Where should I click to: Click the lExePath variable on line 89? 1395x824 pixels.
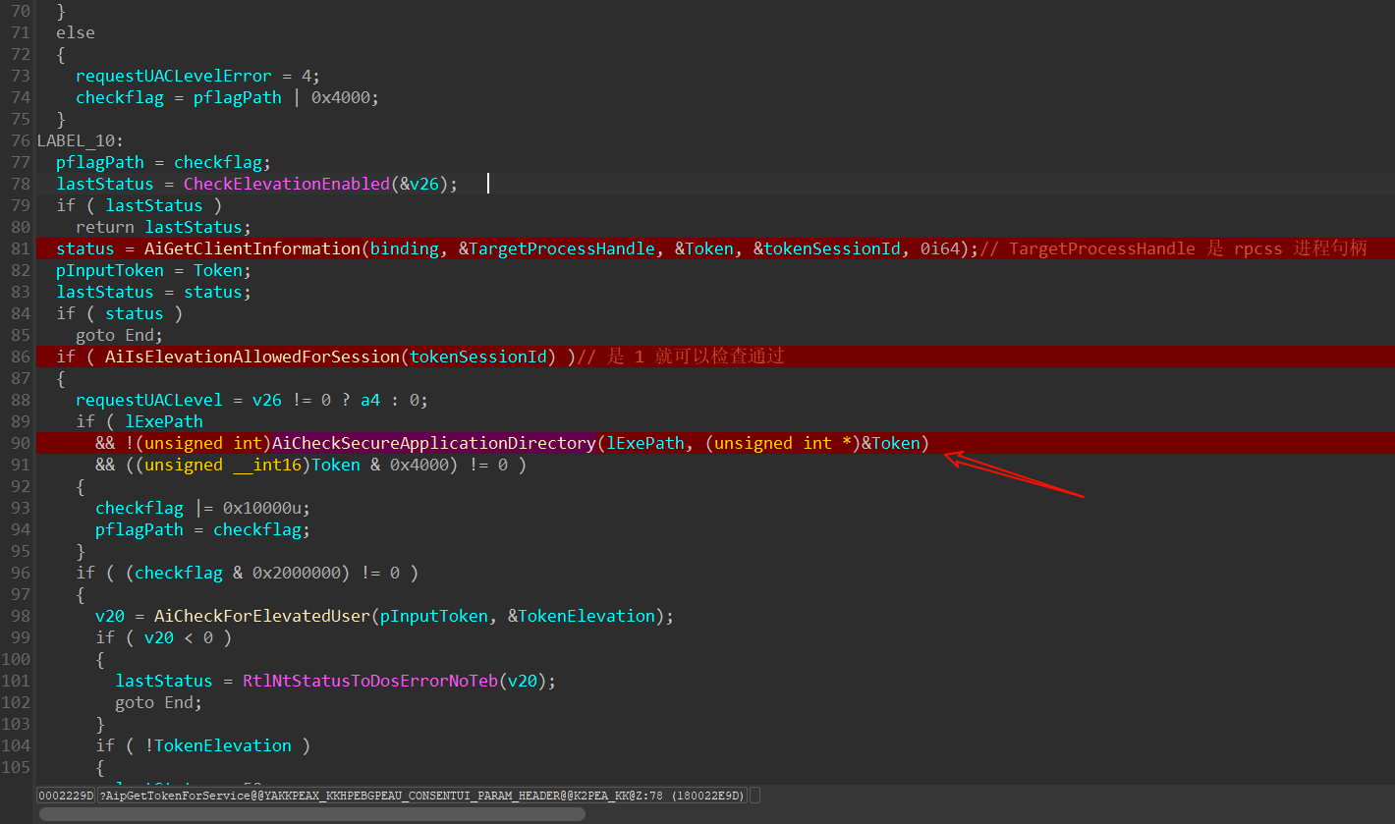(x=164, y=421)
